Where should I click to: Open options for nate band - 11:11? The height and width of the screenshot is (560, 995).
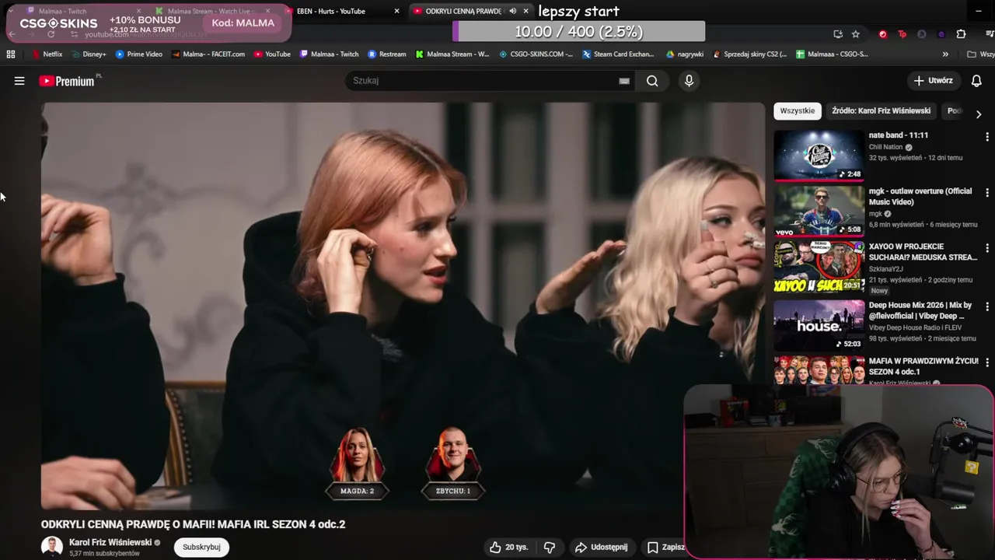pyautogui.click(x=987, y=136)
